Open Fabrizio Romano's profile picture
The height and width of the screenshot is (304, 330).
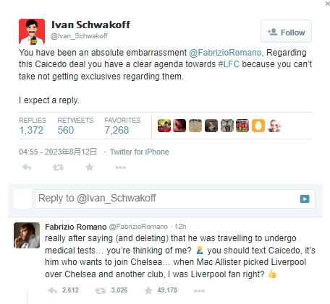pyautogui.click(x=27, y=235)
